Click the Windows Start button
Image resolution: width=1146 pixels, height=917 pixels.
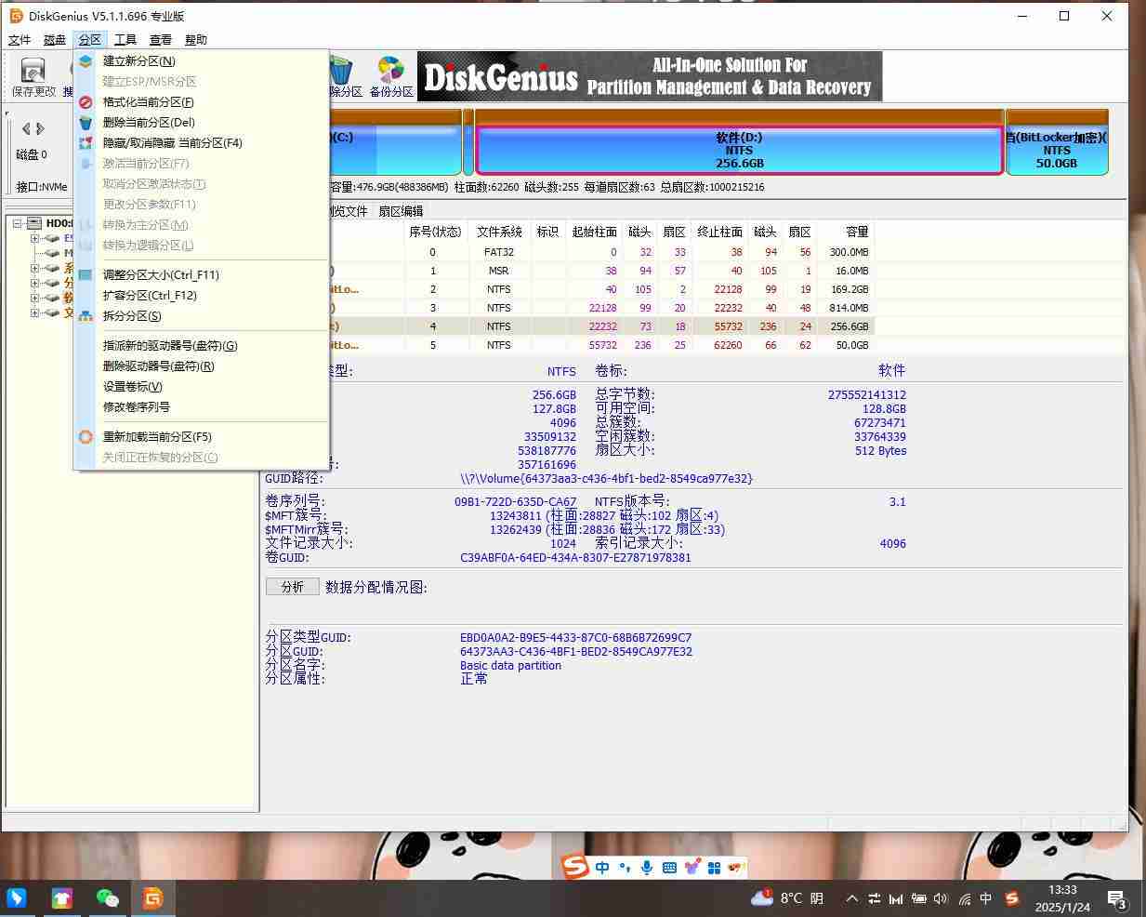coord(16,898)
